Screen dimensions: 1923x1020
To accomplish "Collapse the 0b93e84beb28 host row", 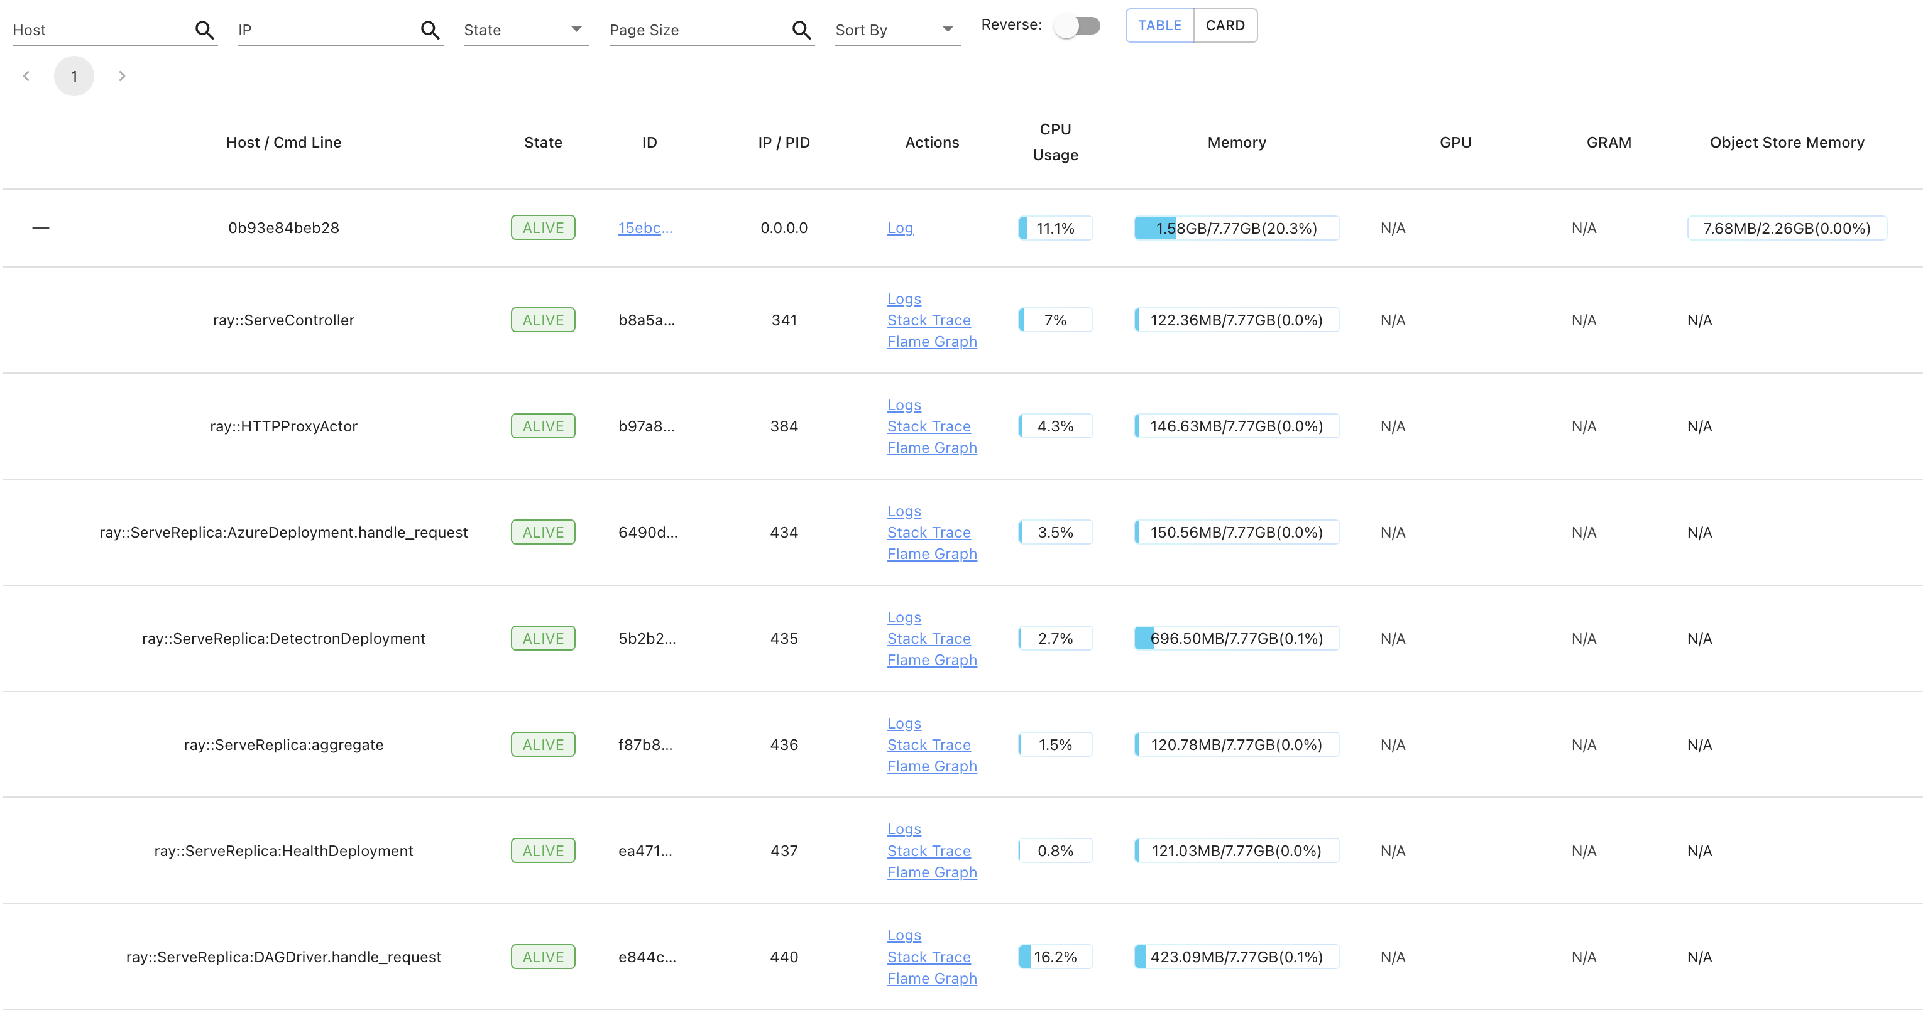I will 41,227.
